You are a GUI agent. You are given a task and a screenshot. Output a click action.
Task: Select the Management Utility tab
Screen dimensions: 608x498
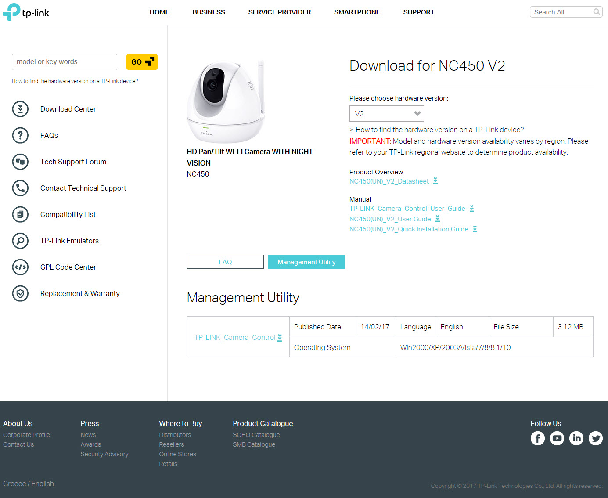tap(307, 262)
